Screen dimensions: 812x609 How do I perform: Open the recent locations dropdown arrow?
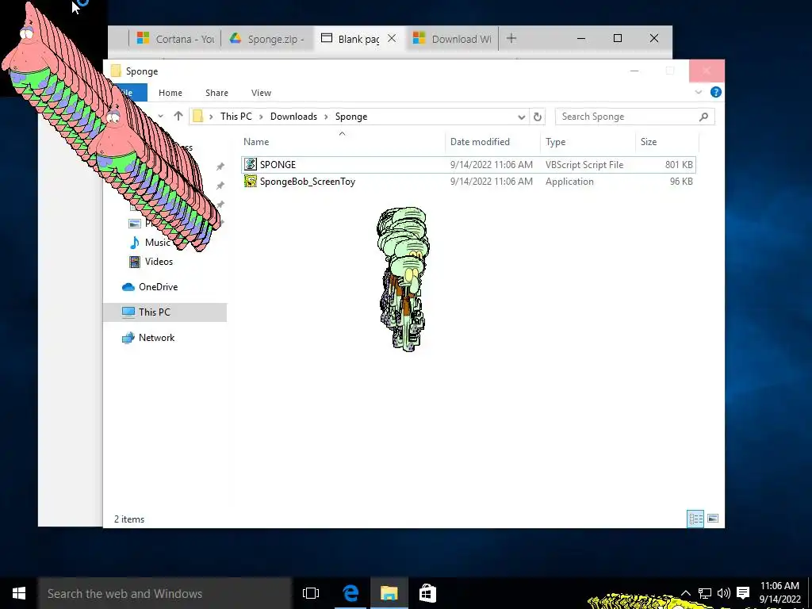tap(160, 116)
